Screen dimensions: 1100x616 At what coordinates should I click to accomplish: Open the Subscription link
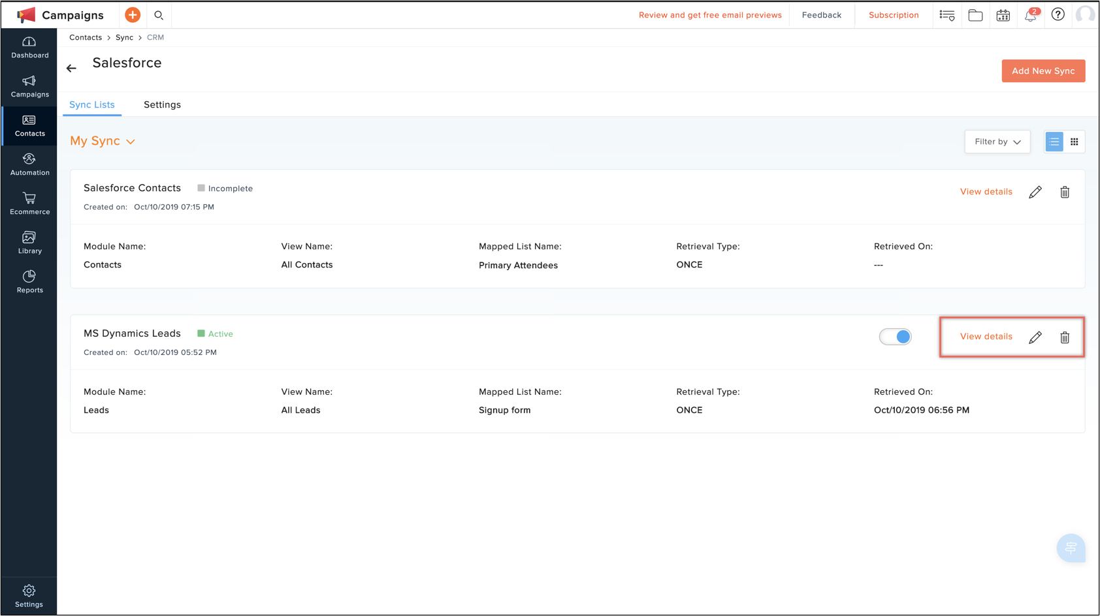[894, 15]
